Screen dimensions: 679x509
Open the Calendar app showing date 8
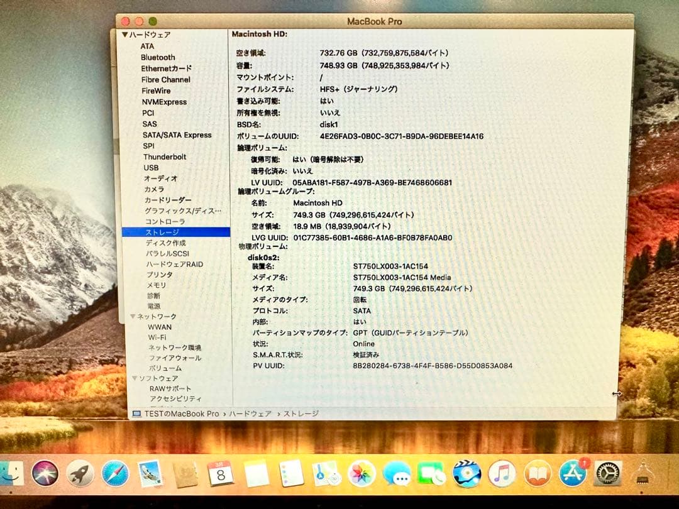point(219,474)
